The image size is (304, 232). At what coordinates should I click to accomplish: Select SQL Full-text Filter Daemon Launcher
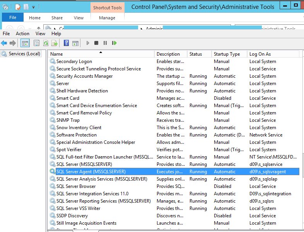174,157
